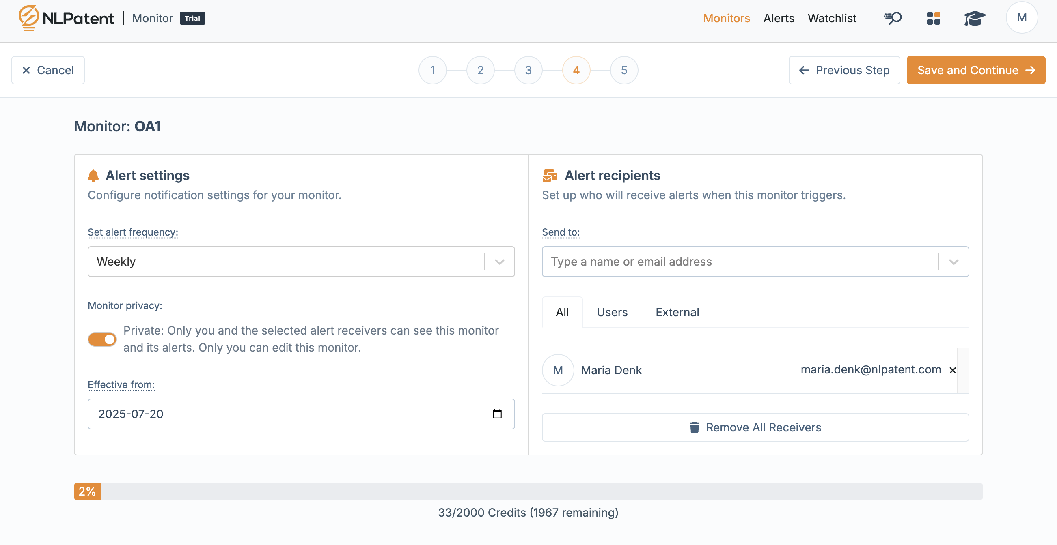The width and height of the screenshot is (1057, 545).
Task: Click the bell icon beside Alert settings
Action: (x=93, y=176)
